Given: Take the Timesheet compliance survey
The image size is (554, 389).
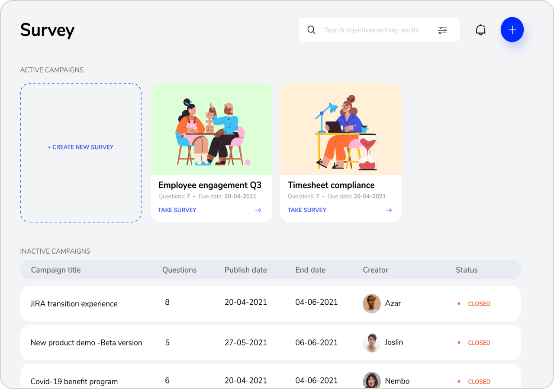Looking at the screenshot, I should 307,210.
